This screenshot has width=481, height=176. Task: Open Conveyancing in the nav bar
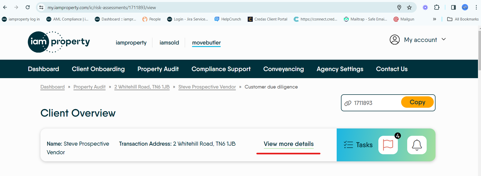point(284,69)
